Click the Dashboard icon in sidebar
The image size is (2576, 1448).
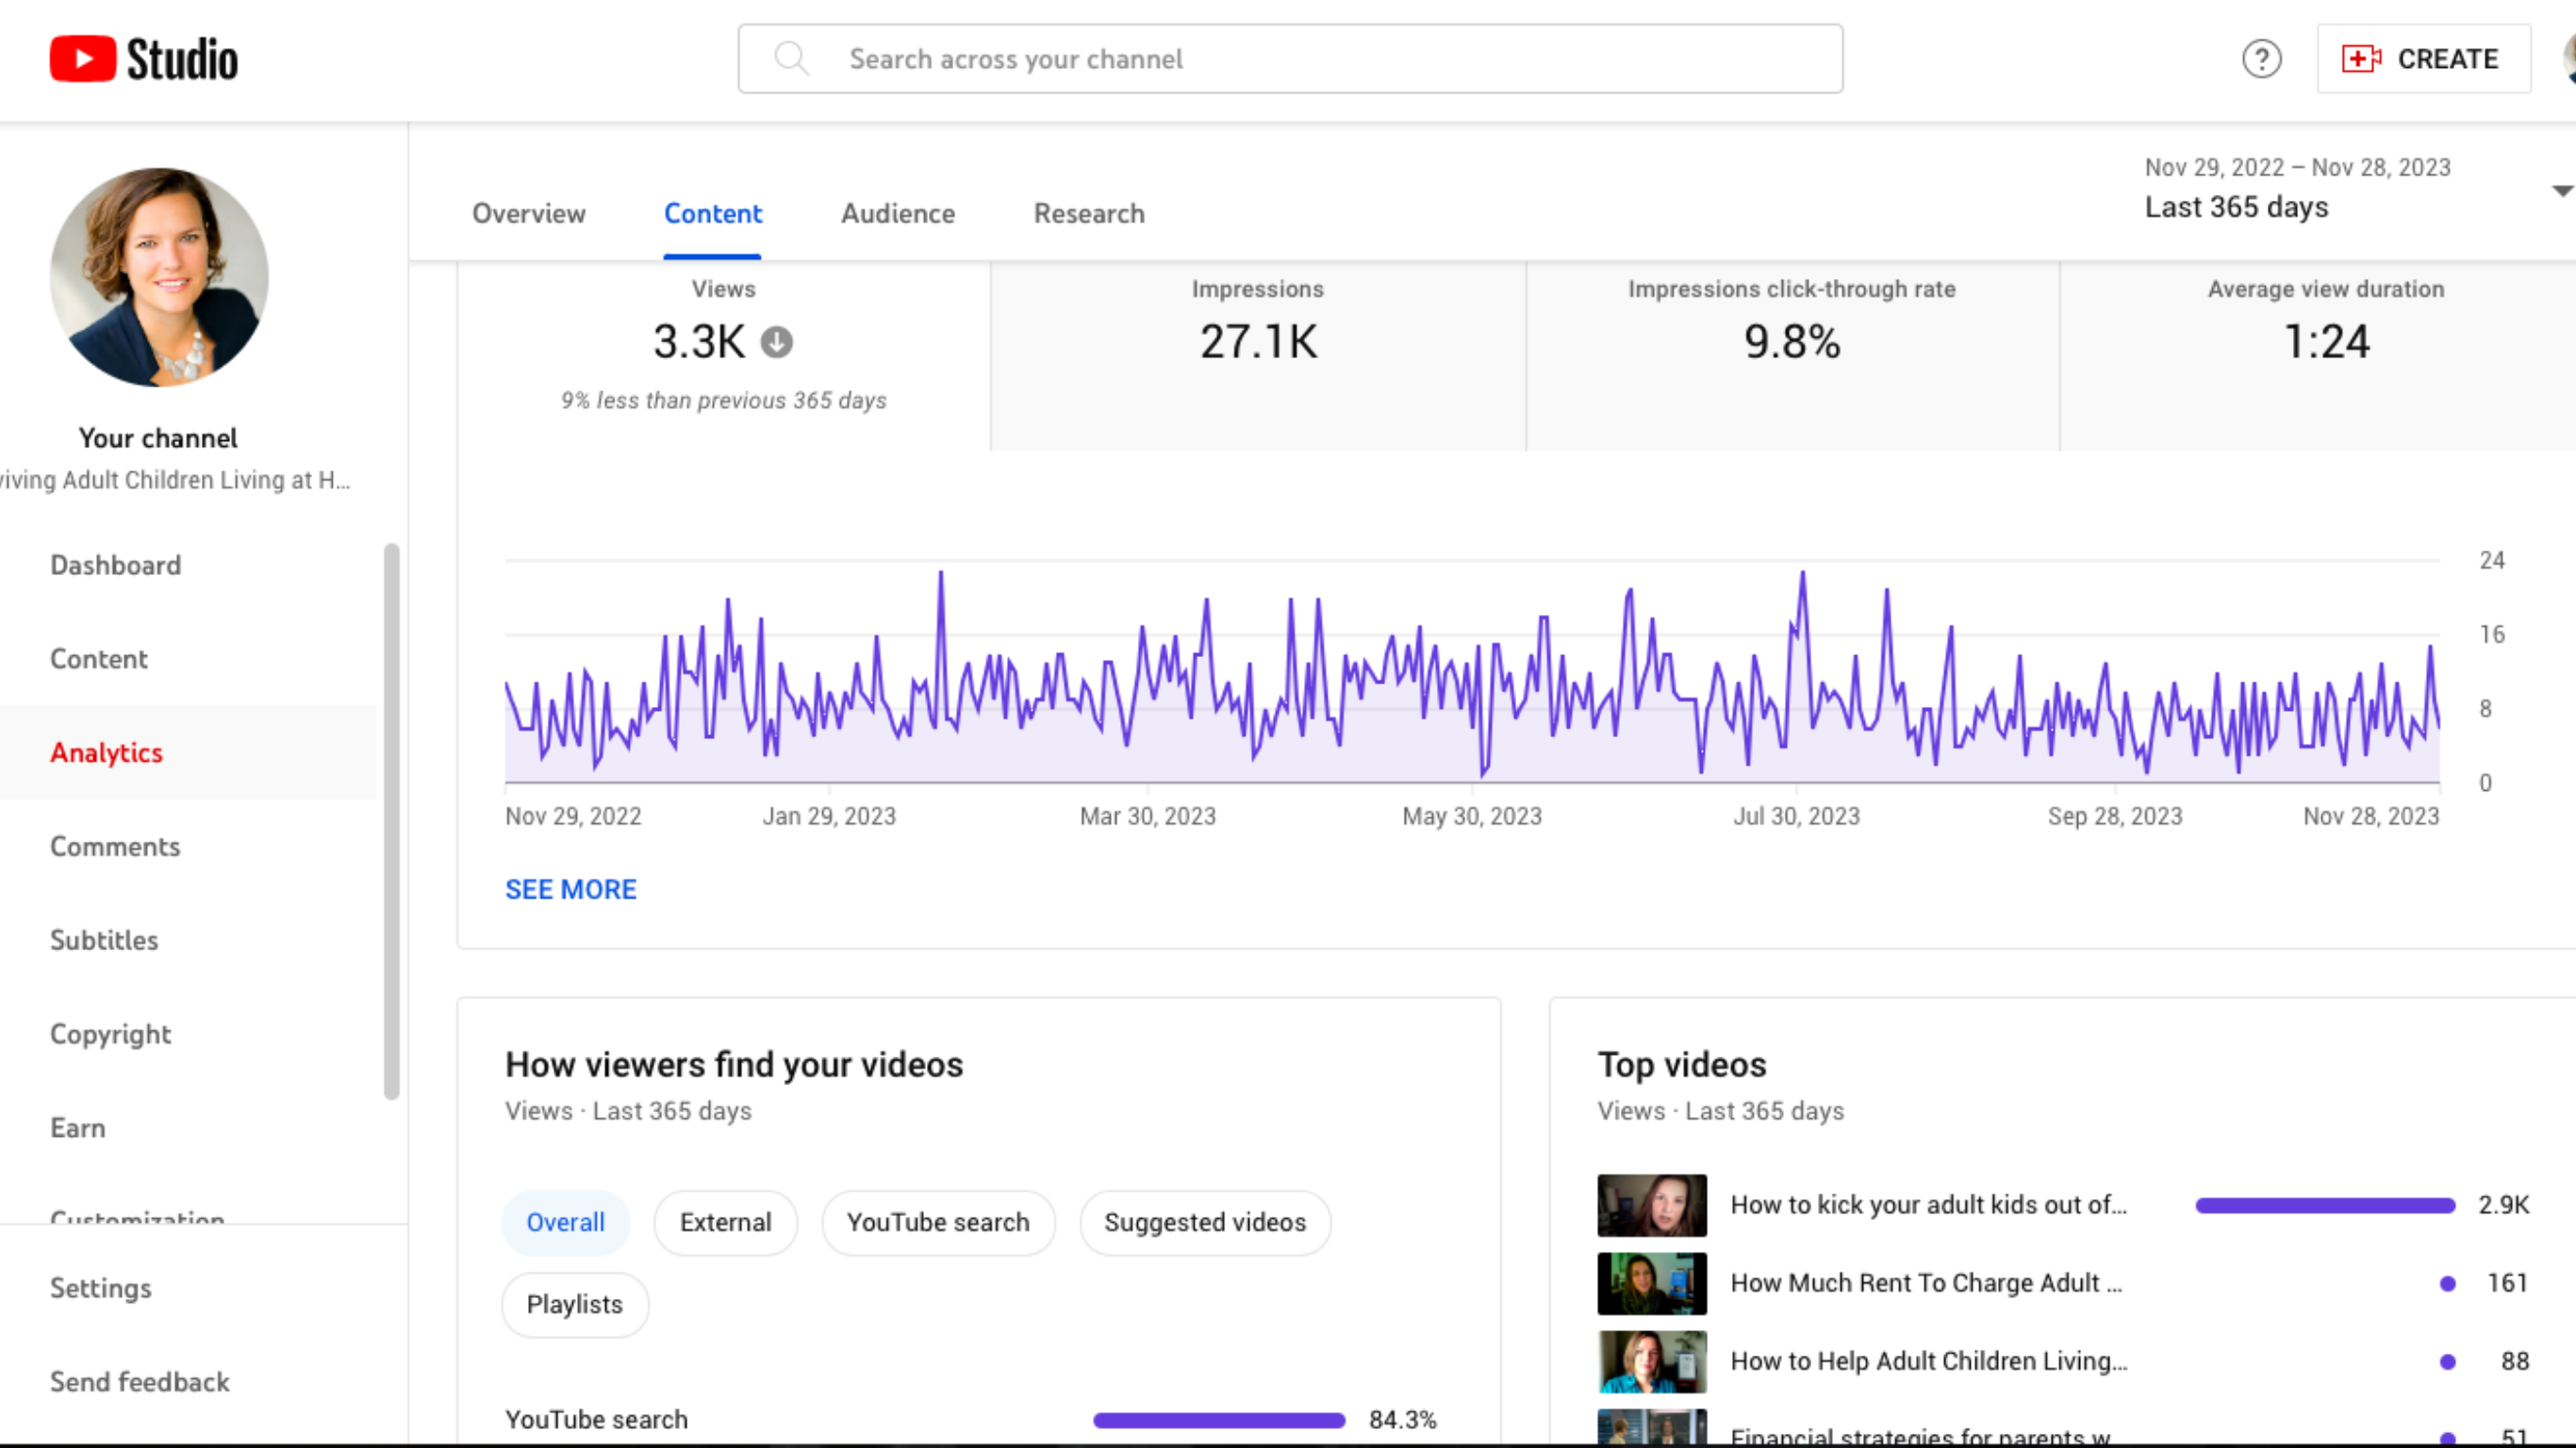coord(115,564)
